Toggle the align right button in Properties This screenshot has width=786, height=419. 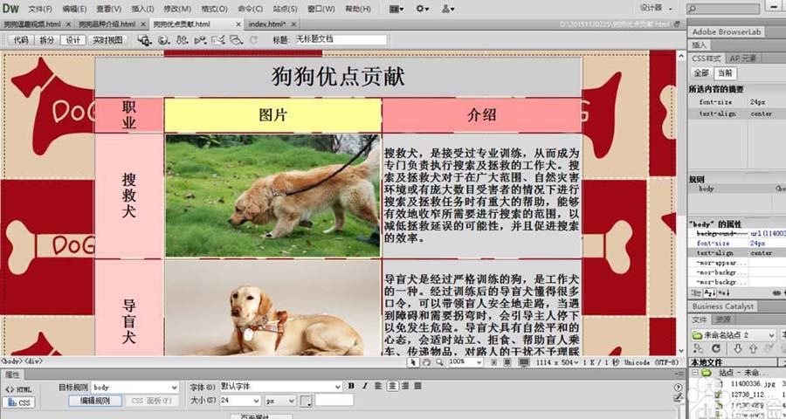pos(405,386)
